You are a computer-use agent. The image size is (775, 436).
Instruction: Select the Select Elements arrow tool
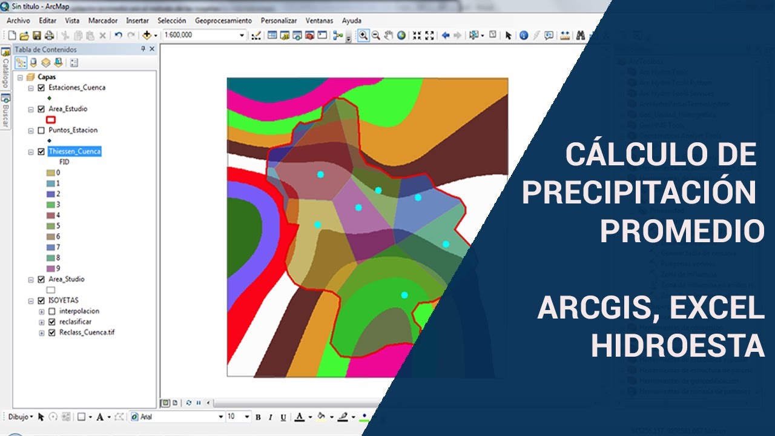[x=508, y=36]
